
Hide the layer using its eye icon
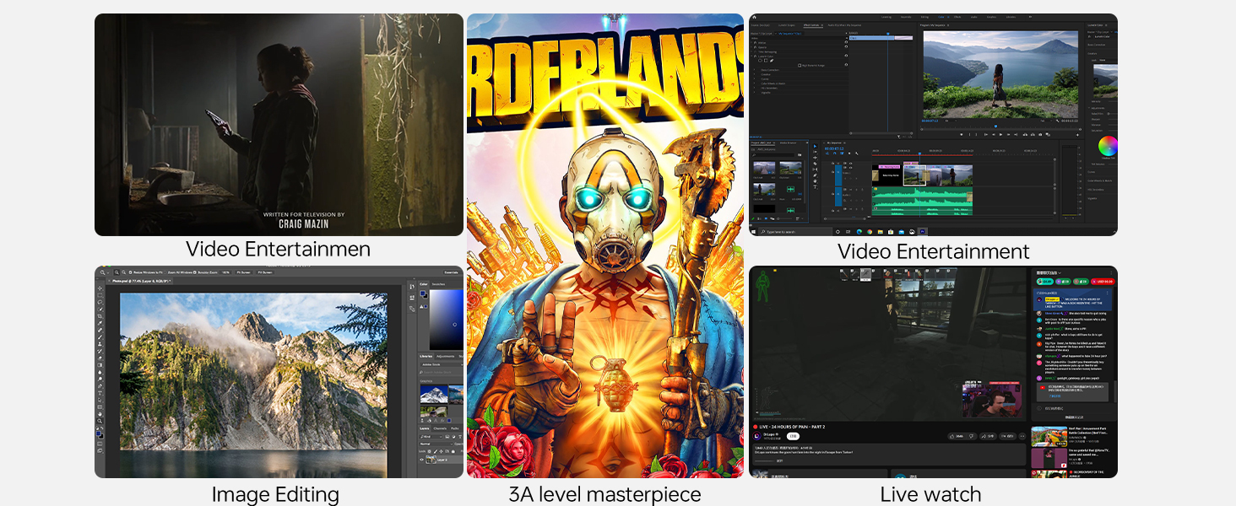tap(422, 460)
